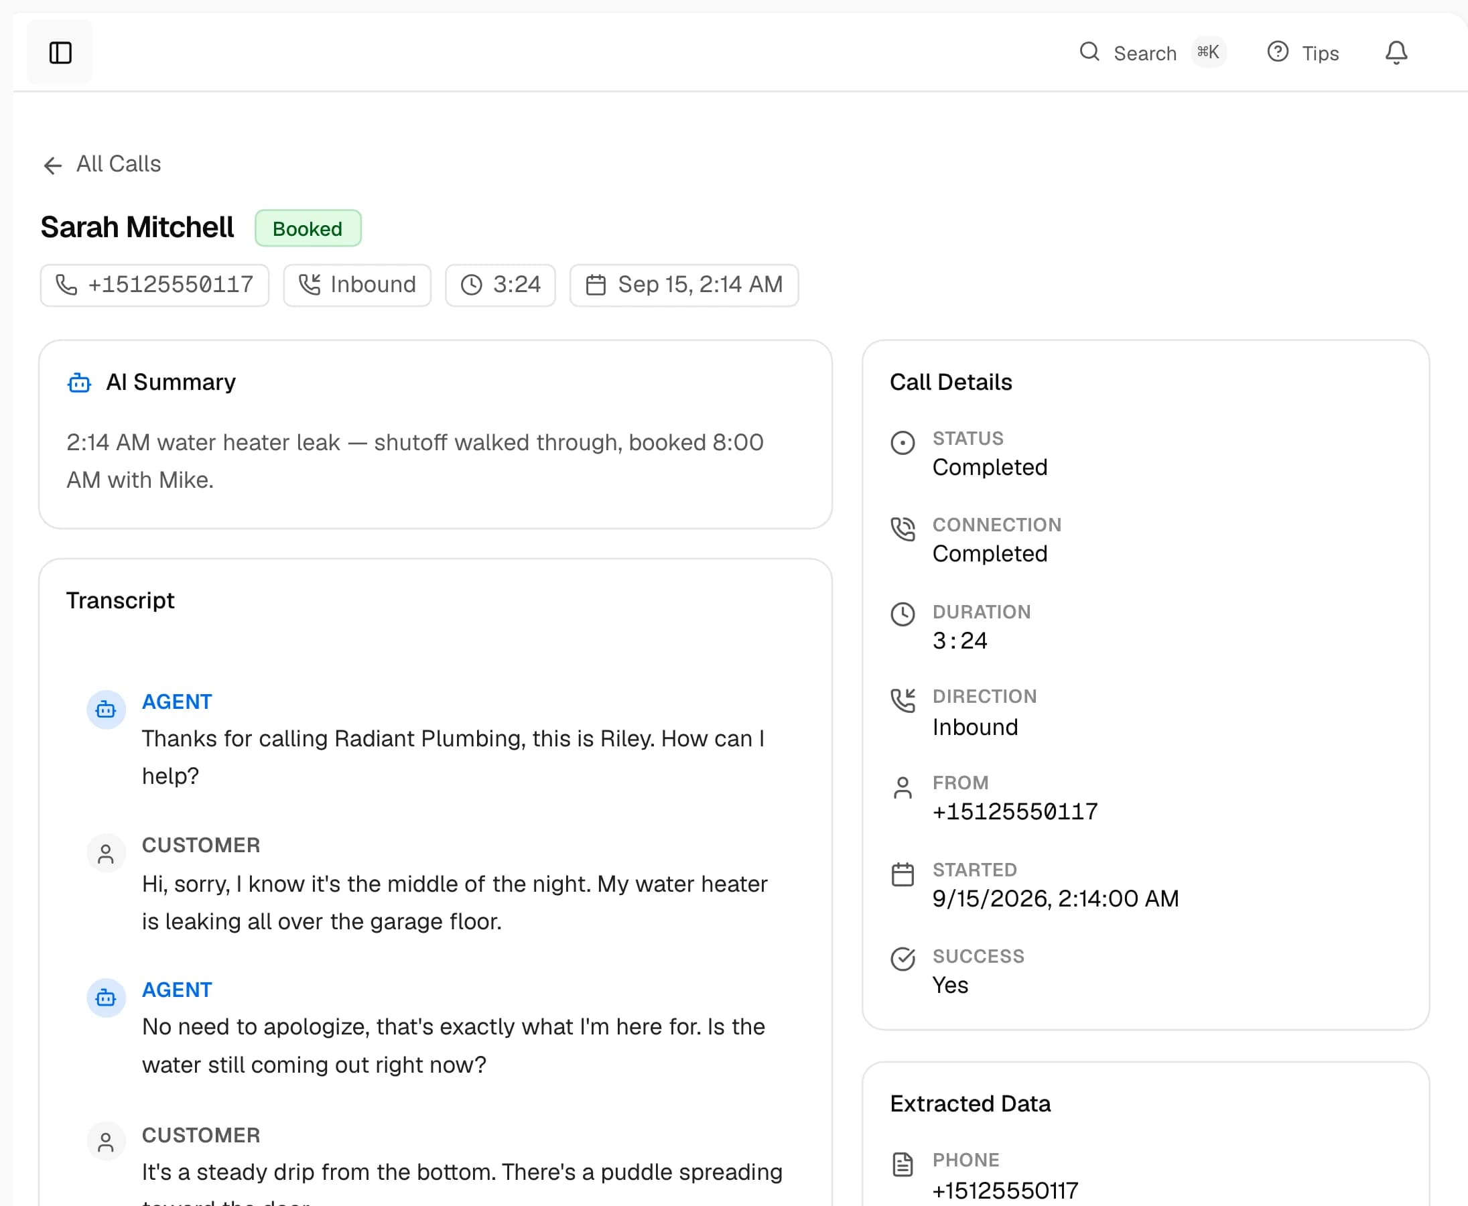Viewport: 1468px width, 1206px height.
Task: Click the Extracted Data phone document icon
Action: 903,1164
